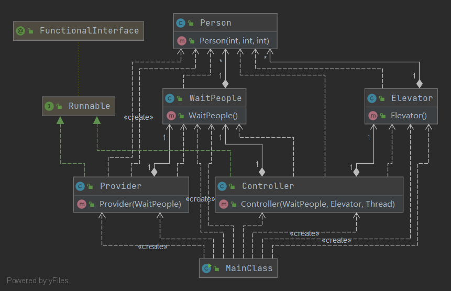Click the class icon on Elevator node

point(372,98)
